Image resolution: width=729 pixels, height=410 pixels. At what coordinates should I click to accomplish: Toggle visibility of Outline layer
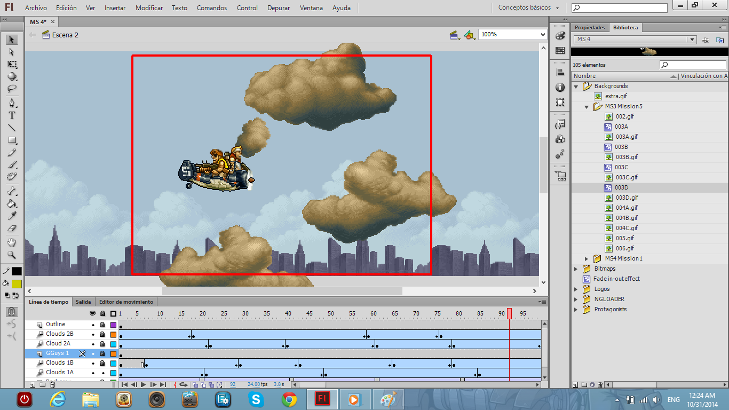tap(93, 325)
